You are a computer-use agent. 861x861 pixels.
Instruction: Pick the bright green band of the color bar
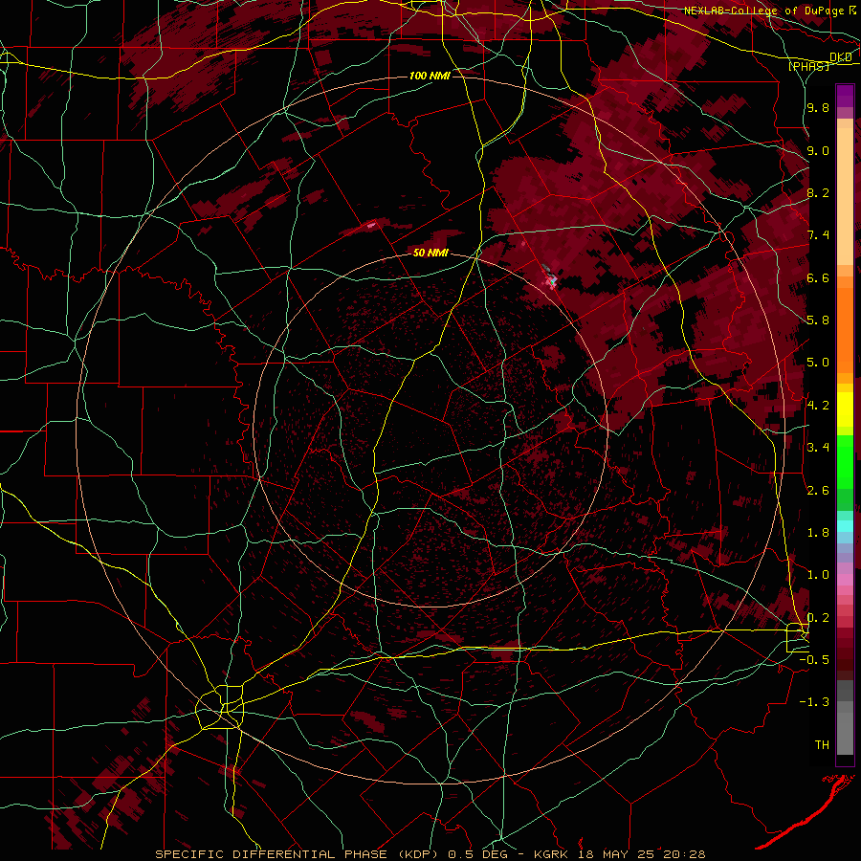[x=845, y=461]
